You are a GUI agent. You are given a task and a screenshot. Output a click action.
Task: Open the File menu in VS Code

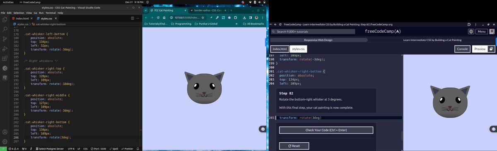(3, 13)
